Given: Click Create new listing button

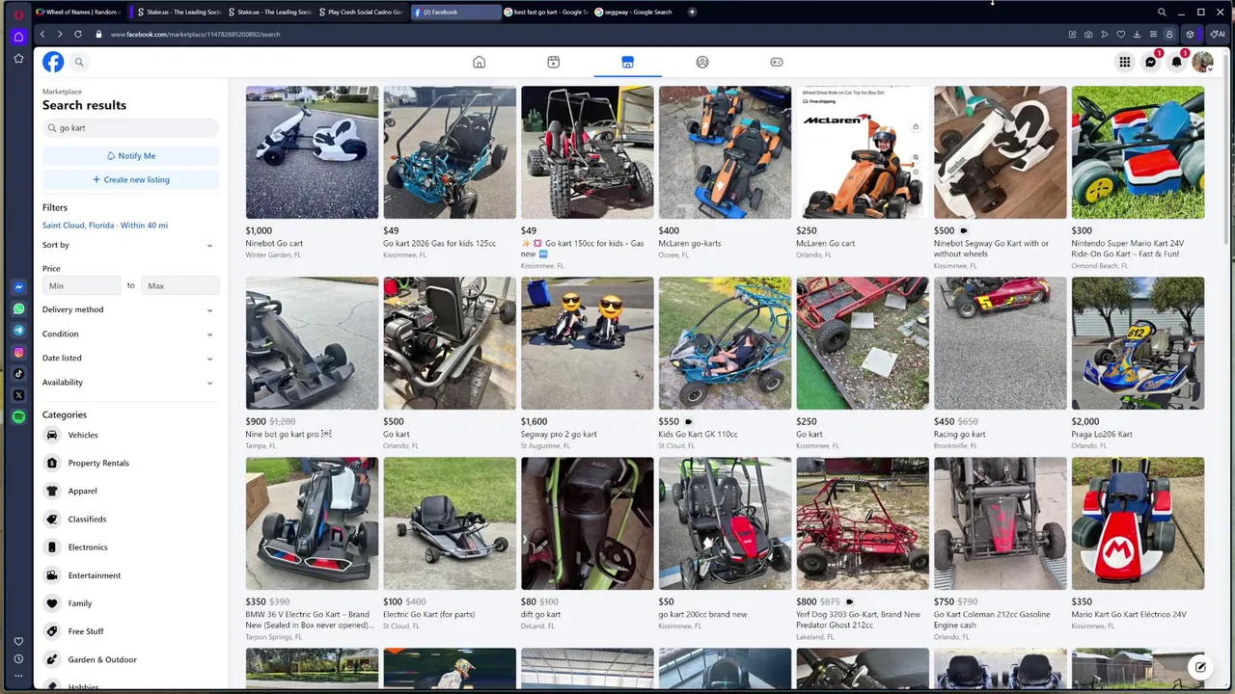Looking at the screenshot, I should click(x=131, y=179).
